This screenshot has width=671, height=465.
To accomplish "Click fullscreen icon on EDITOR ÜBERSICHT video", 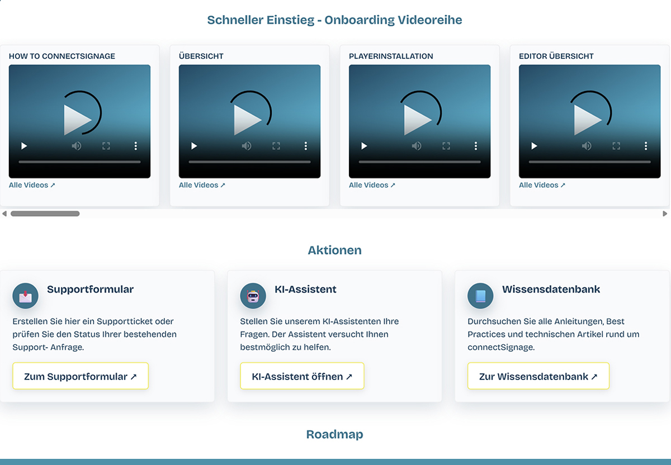I will (x=616, y=146).
